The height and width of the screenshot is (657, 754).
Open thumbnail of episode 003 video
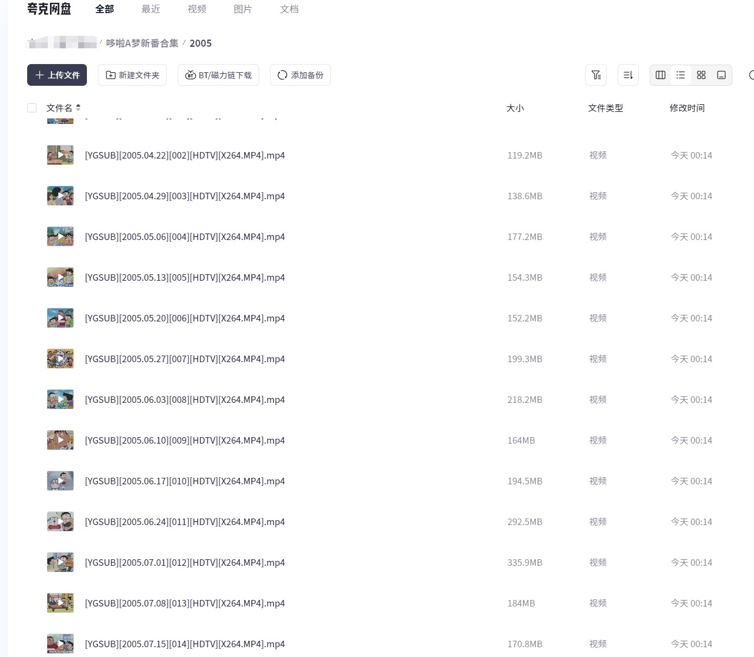click(x=60, y=196)
